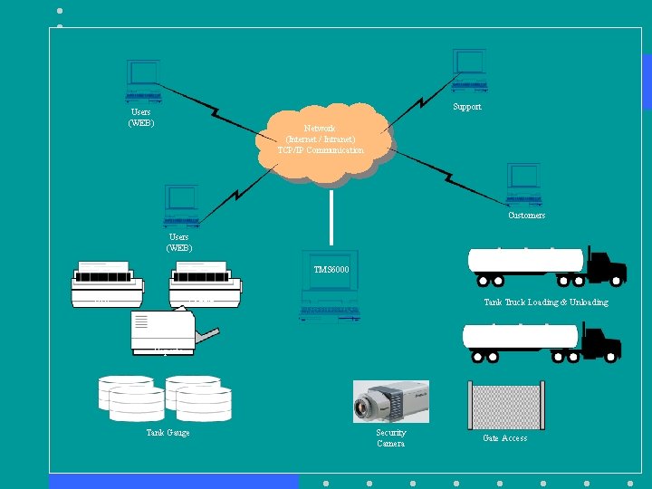Select the "Tank Gauge" caption
Viewport: 652px width, 489px height.
(x=168, y=433)
